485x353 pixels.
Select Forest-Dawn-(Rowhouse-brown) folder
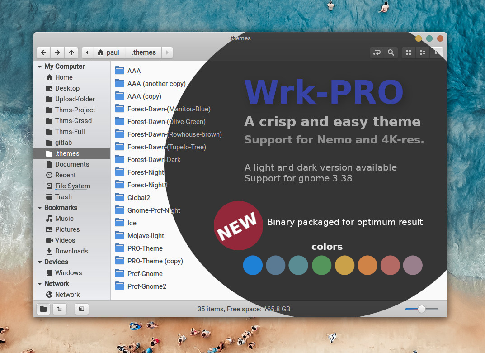169,134
